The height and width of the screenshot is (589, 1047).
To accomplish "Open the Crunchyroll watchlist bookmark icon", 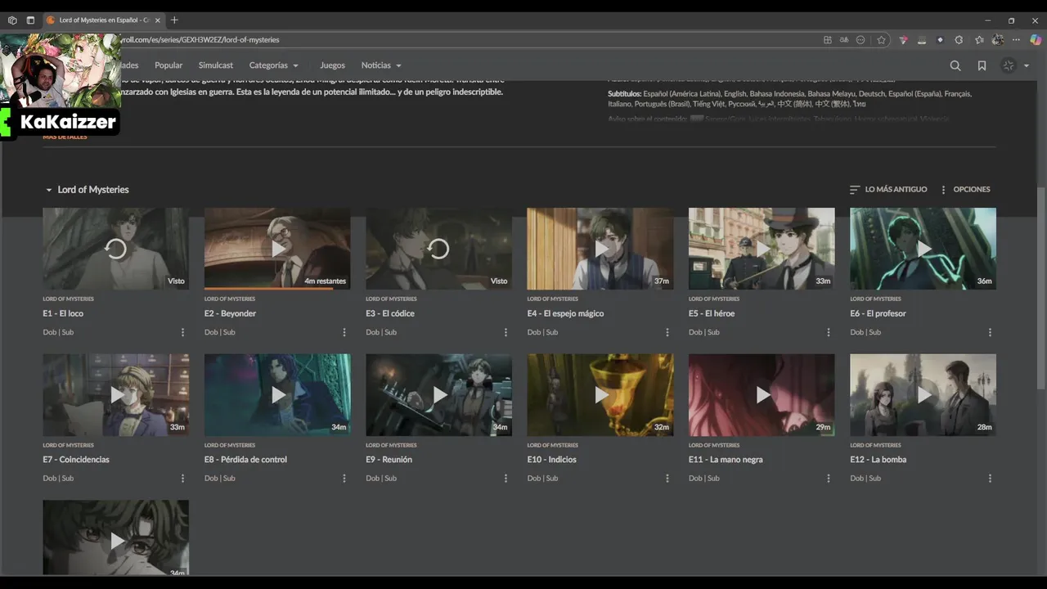I will point(982,65).
